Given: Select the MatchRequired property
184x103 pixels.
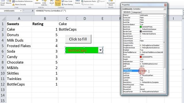Looking at the screenshot, I should click(143, 85).
